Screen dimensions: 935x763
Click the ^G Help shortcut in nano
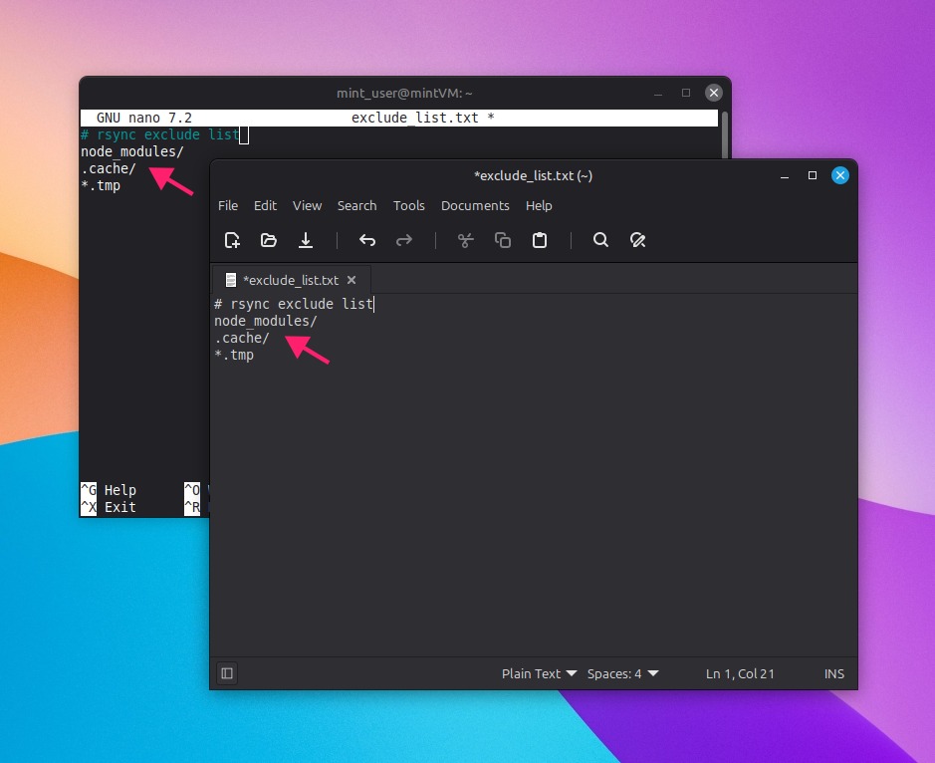[109, 490]
